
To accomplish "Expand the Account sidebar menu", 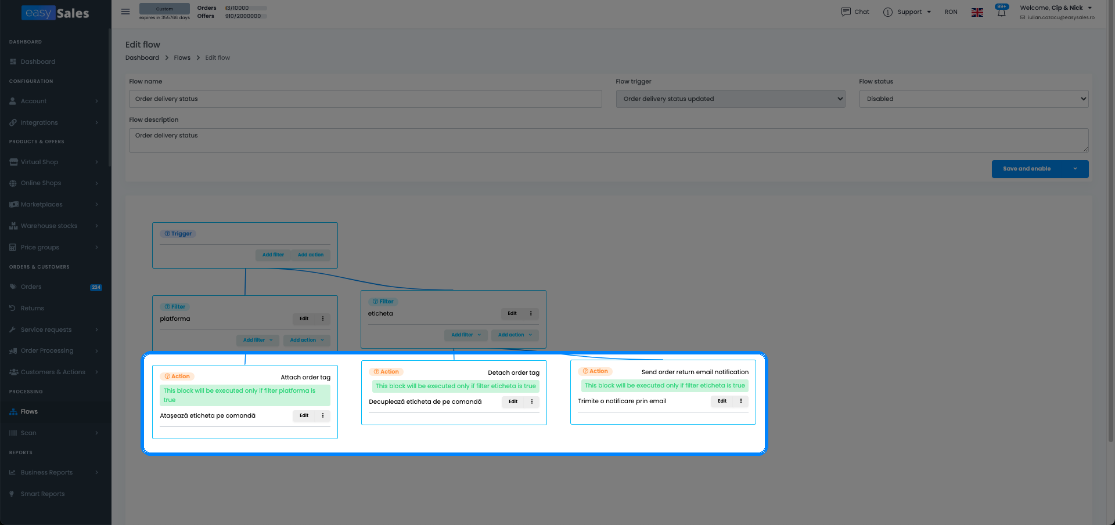I will click(x=55, y=101).
